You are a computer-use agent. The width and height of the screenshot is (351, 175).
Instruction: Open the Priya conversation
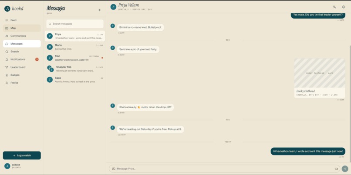(x=75, y=36)
